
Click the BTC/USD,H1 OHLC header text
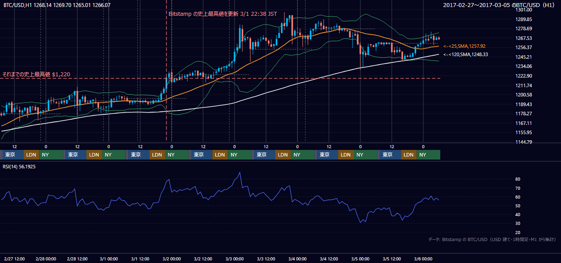click(x=57, y=5)
